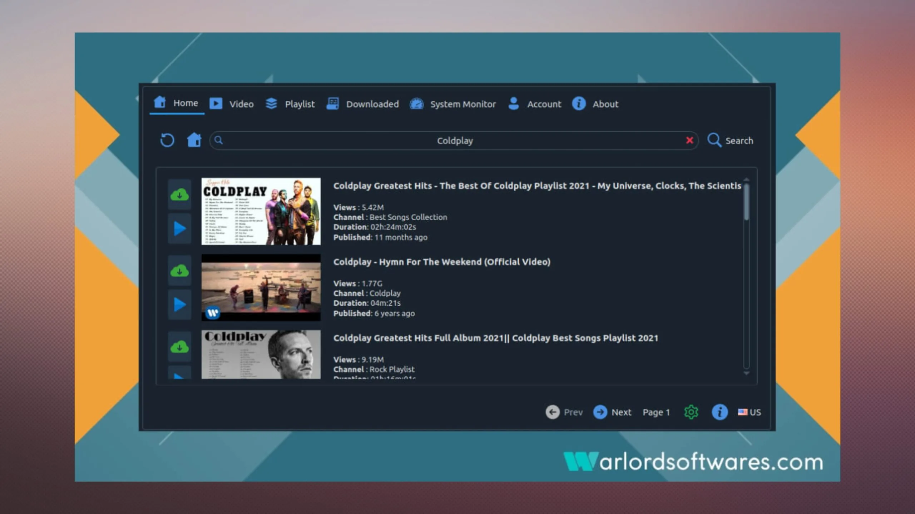Open the Greatest Hits Full Album thumbnail
This screenshot has width=915, height=514.
[x=261, y=354]
